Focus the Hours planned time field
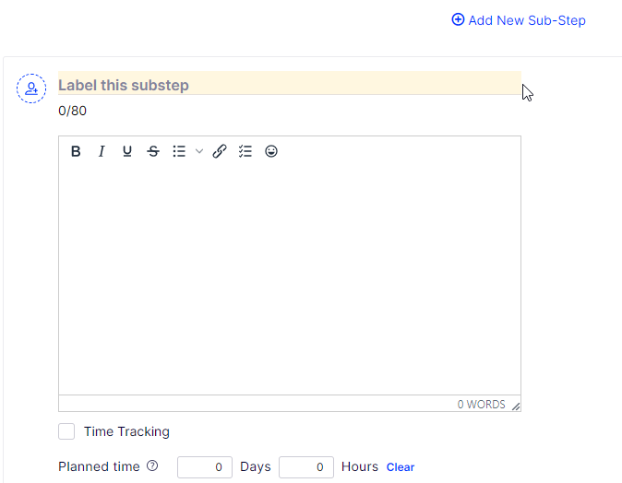The height and width of the screenshot is (483, 622). pos(306,467)
